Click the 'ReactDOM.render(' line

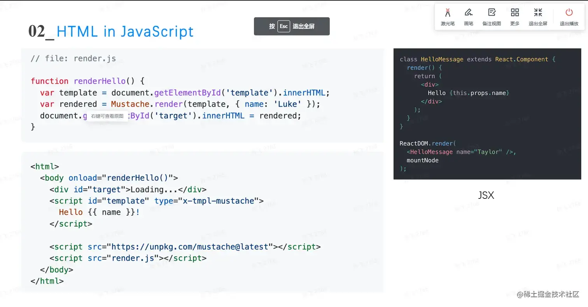tap(427, 144)
